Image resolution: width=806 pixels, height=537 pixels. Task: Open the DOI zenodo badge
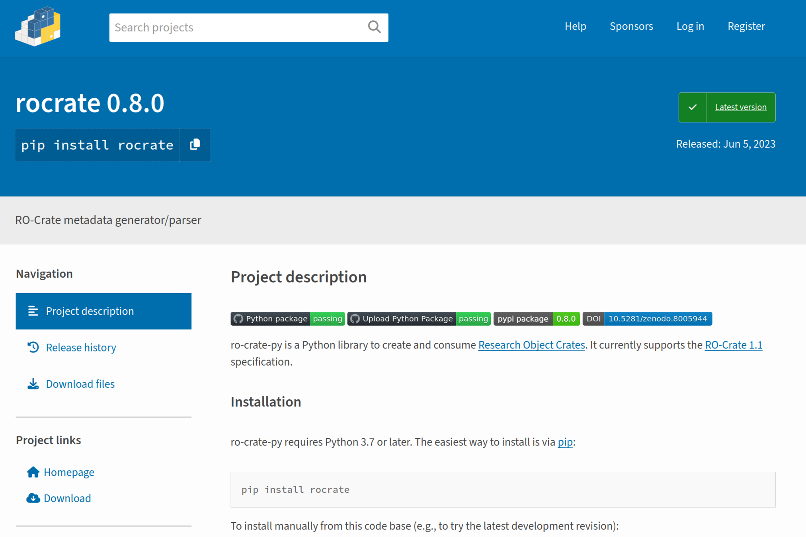(647, 319)
